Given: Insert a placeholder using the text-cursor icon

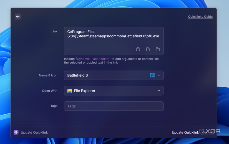Looking at the screenshot, I should point(138,49).
